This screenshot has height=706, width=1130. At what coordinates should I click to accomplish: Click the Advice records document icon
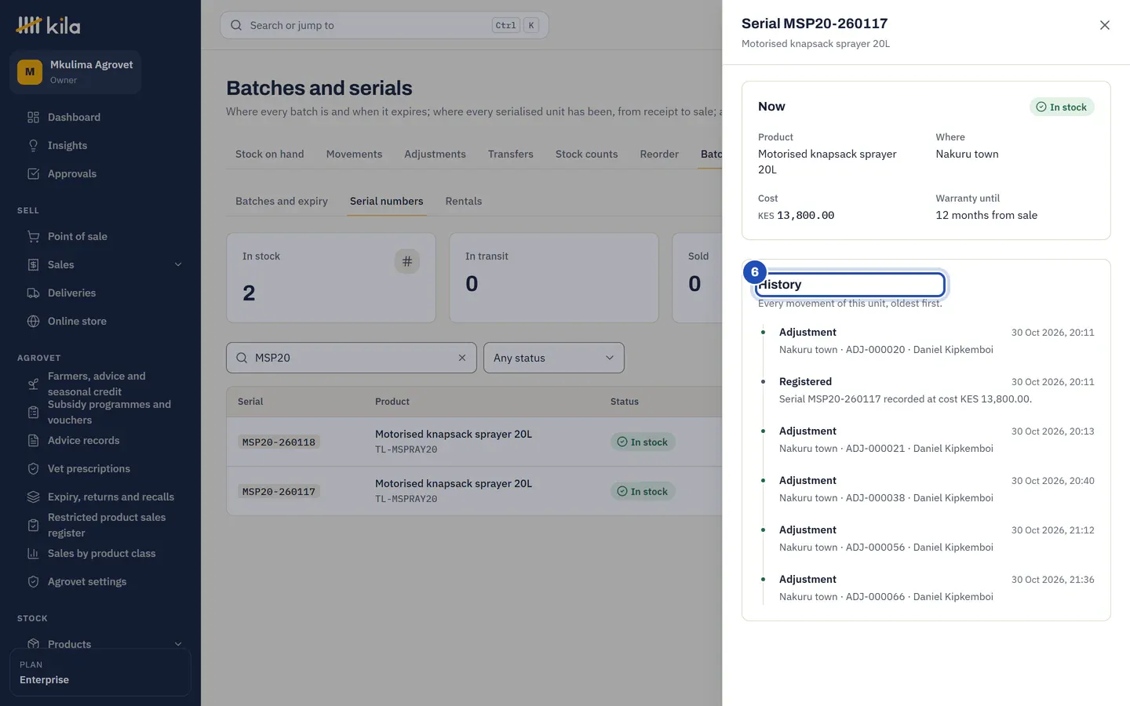33,441
